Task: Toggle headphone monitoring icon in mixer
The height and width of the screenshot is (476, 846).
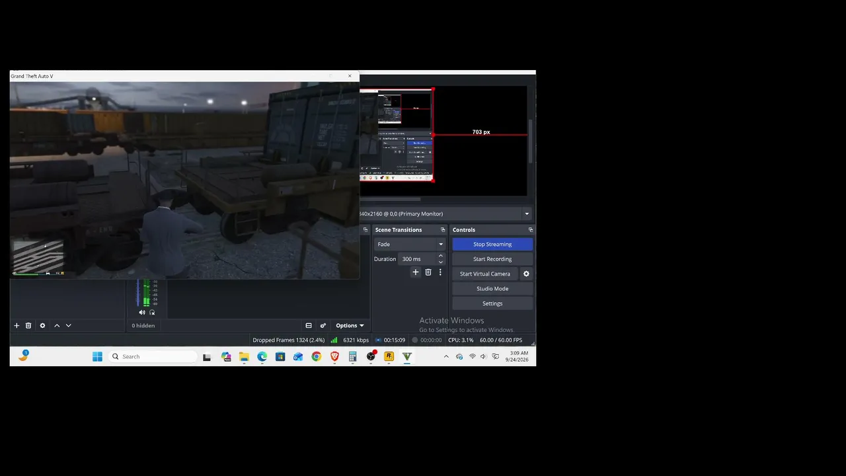Action: (x=152, y=312)
